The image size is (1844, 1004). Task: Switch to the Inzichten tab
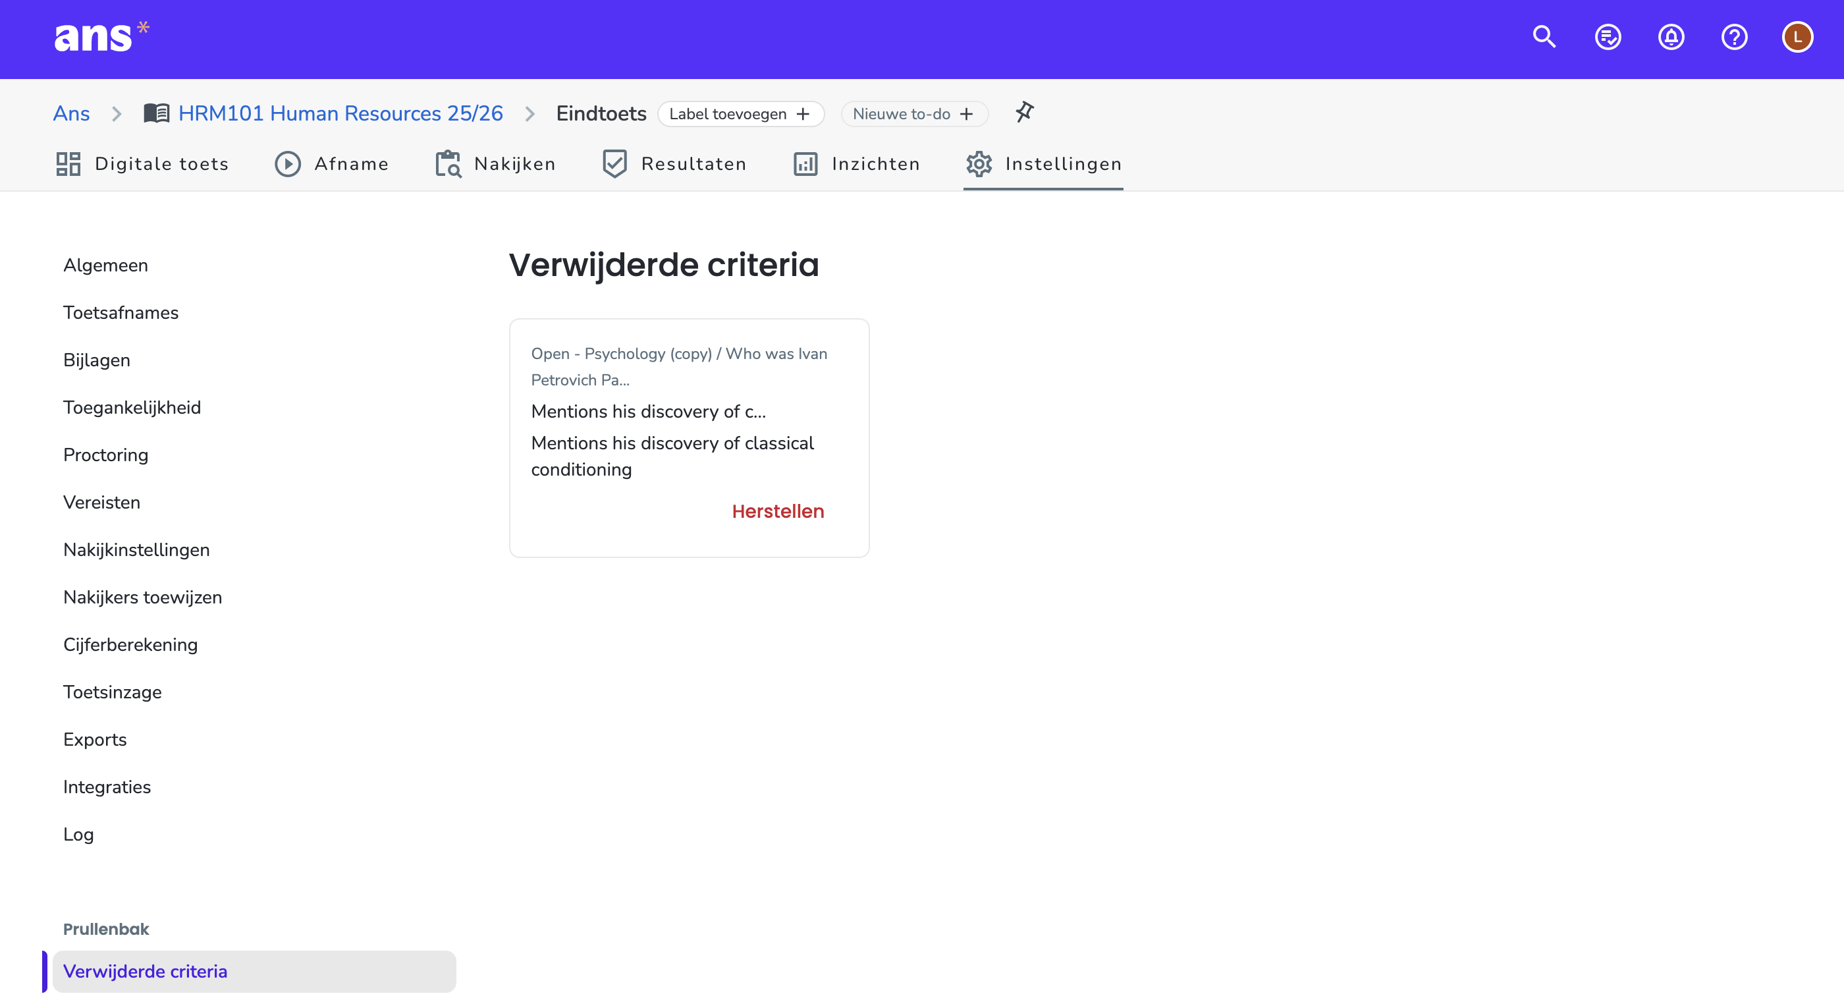(856, 164)
